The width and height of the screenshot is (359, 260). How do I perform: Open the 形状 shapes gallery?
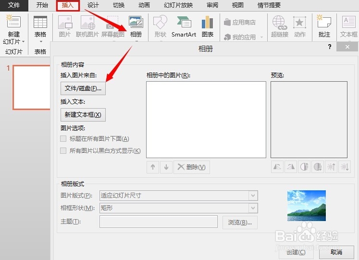160,26
